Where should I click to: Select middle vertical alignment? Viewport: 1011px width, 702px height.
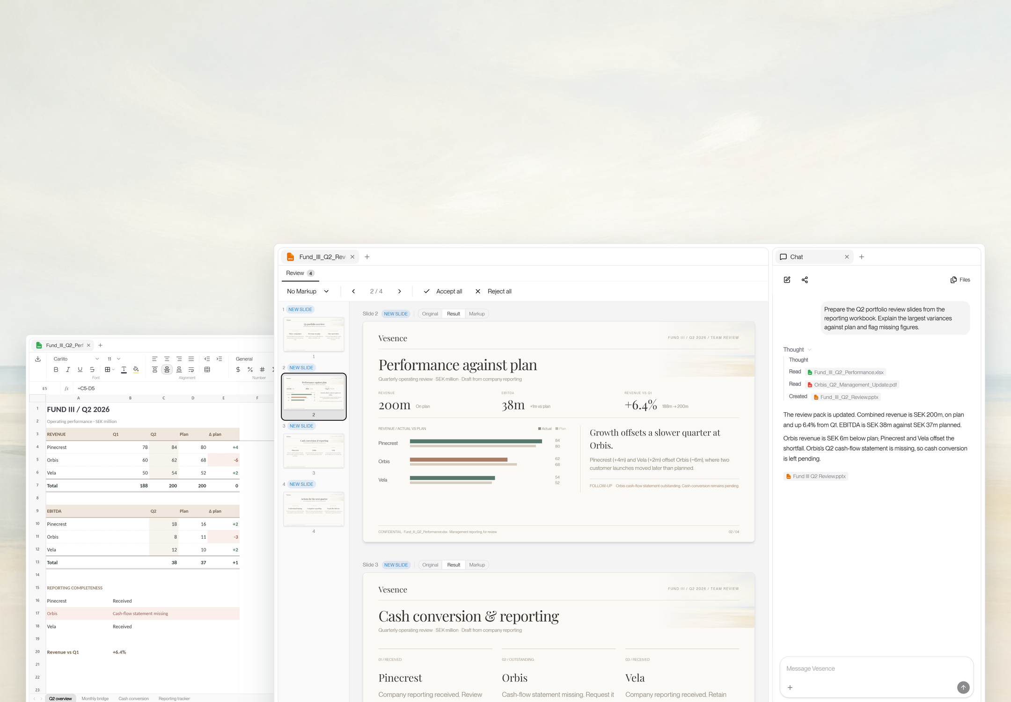167,370
